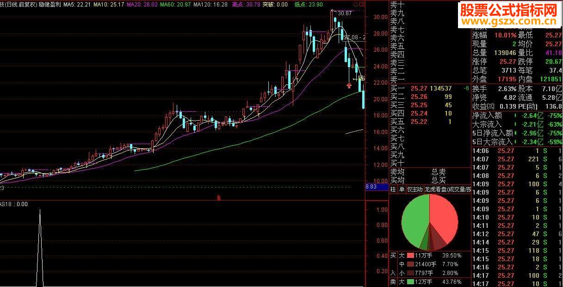Image resolution: width=563 pixels, height=287 pixels.
Task: Select the 14:12 tick with volume 47
Action: click(x=517, y=234)
